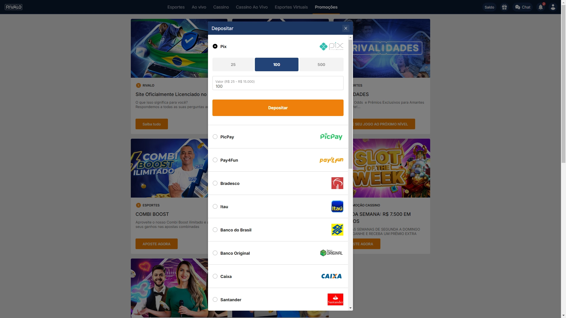Image resolution: width=566 pixels, height=318 pixels.
Task: Select the Bradesco radio button
Action: (215, 183)
